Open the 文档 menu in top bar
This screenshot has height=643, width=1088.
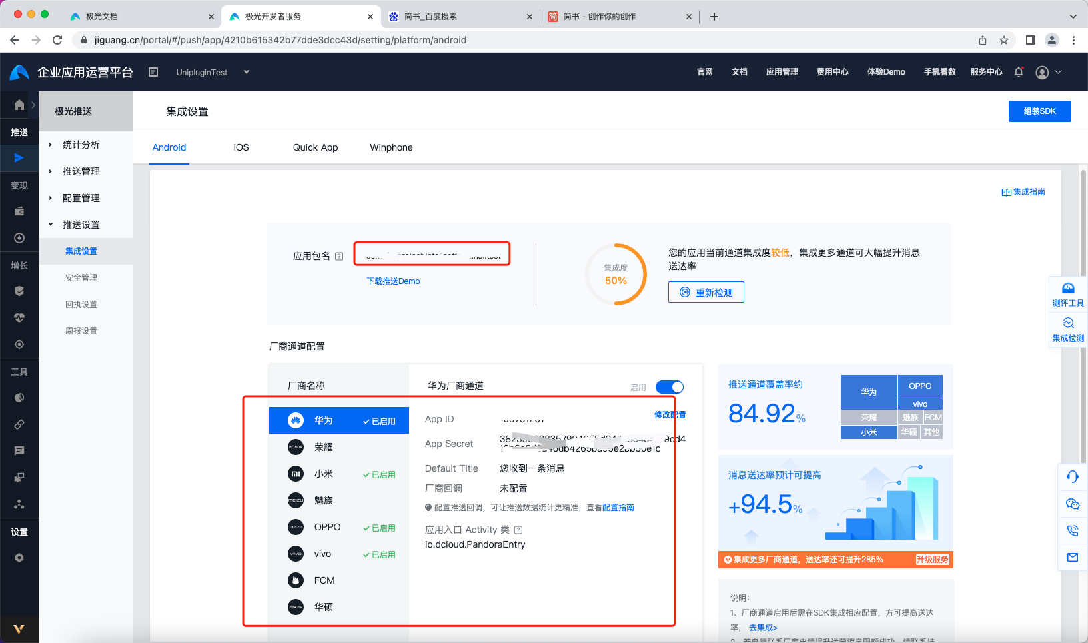pyautogui.click(x=739, y=72)
